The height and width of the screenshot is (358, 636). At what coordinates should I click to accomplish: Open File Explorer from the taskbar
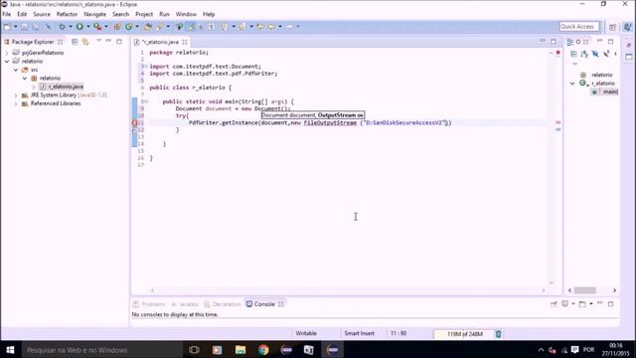click(240, 349)
